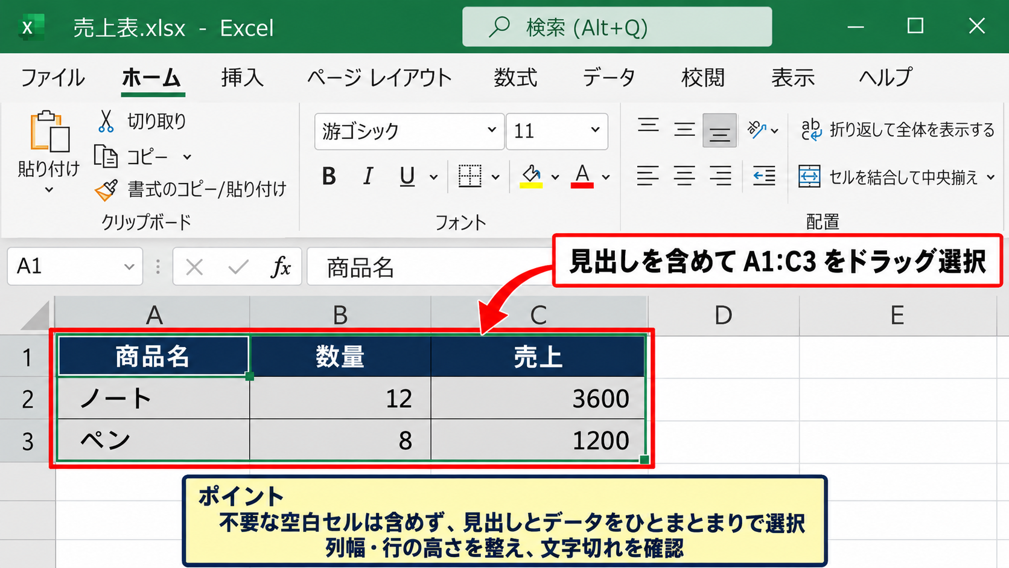Select the Format Painter brush icon
The width and height of the screenshot is (1009, 568).
tap(107, 190)
